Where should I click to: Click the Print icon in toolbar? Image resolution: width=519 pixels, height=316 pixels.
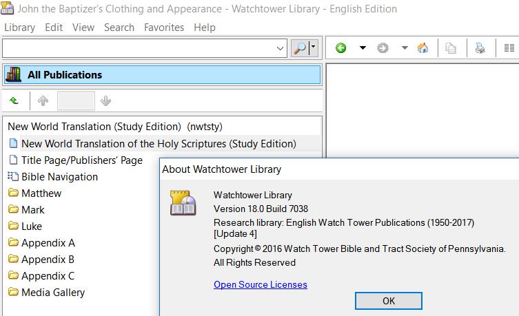[x=480, y=48]
